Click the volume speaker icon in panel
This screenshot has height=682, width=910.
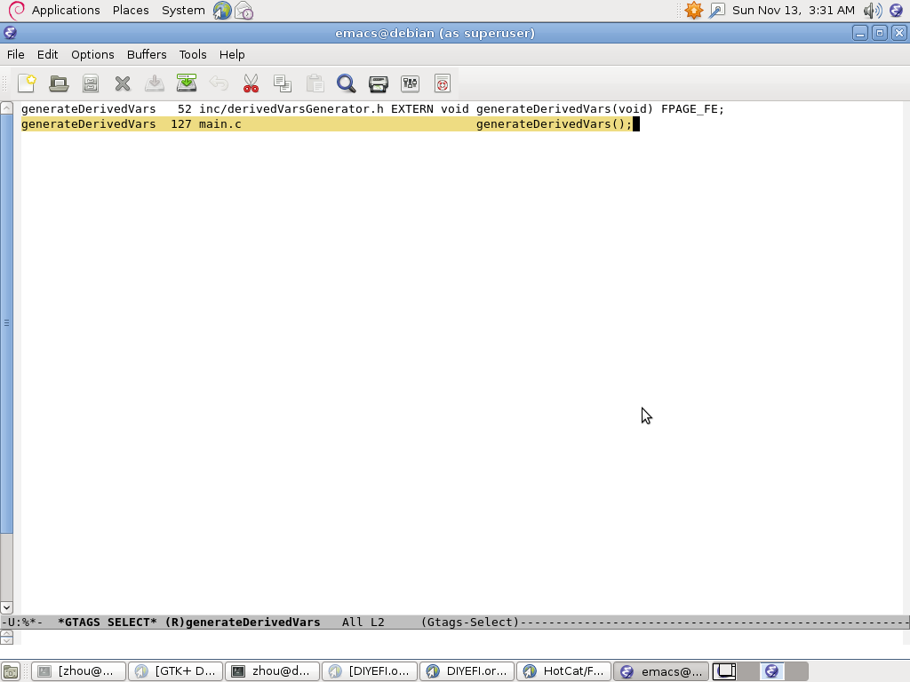[872, 11]
